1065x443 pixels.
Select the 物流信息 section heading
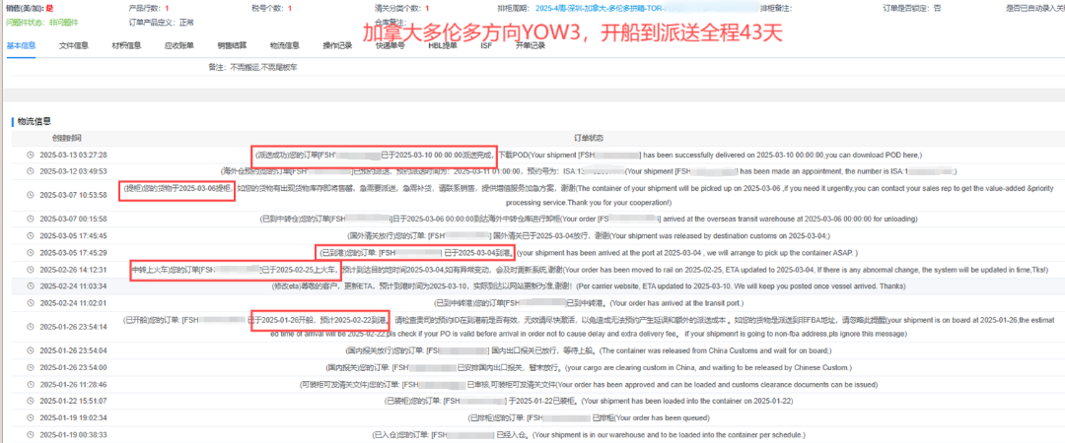[35, 122]
